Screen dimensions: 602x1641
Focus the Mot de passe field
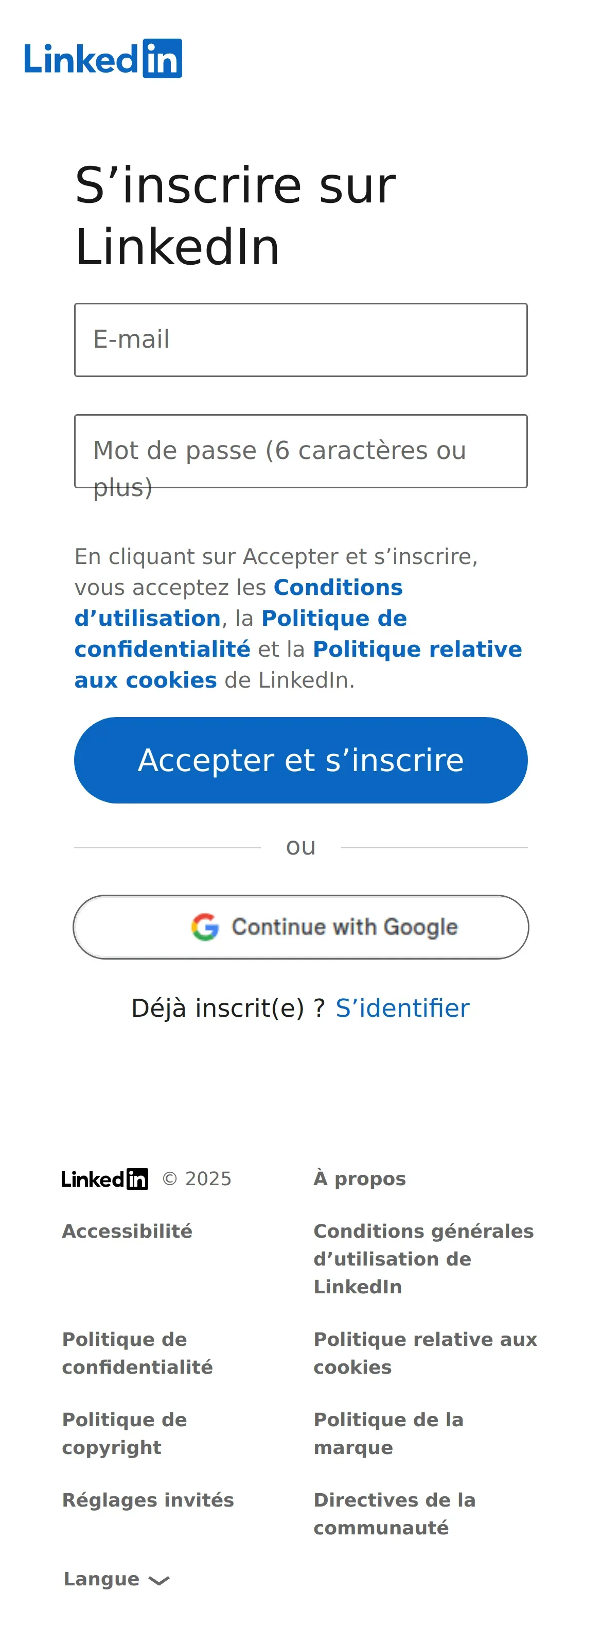point(300,451)
